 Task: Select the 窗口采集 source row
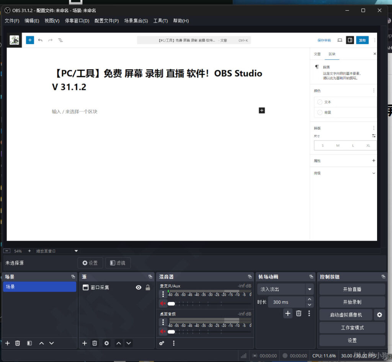[116, 287]
